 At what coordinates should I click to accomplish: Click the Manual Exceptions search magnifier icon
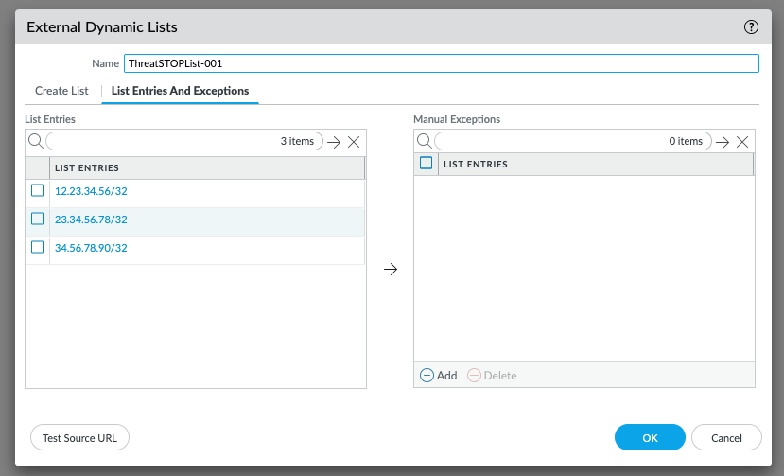[x=425, y=141]
